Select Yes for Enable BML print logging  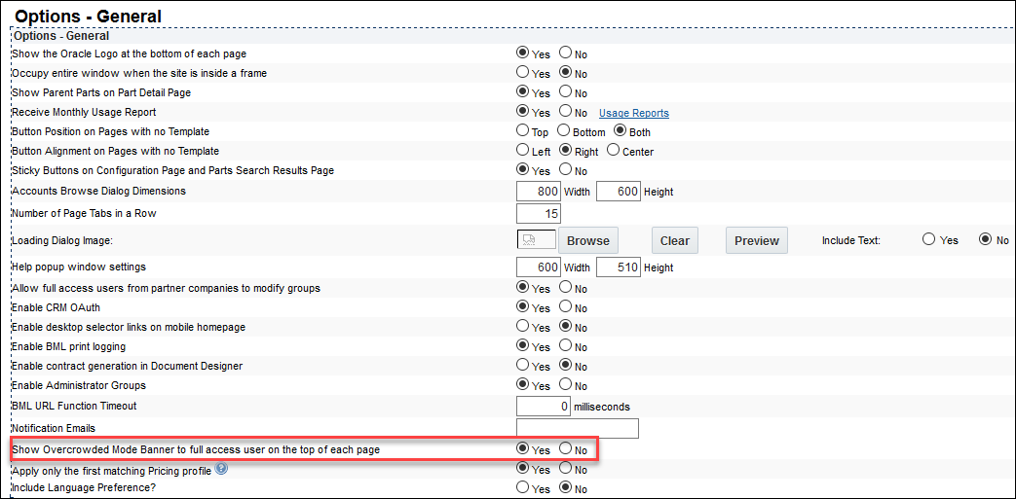pos(521,345)
